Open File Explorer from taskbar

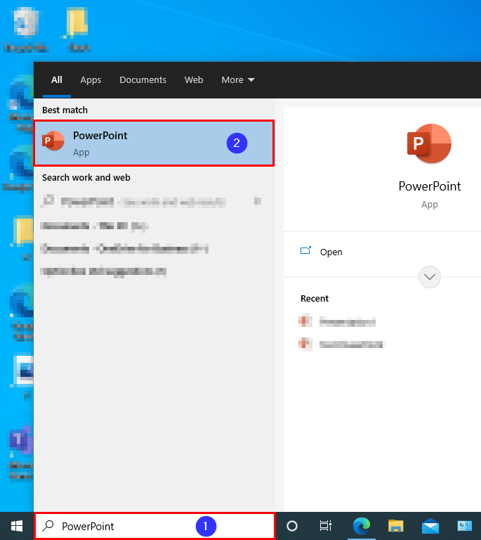(396, 526)
